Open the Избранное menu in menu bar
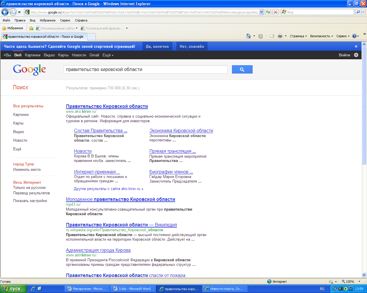The image size is (367, 293). point(48,20)
